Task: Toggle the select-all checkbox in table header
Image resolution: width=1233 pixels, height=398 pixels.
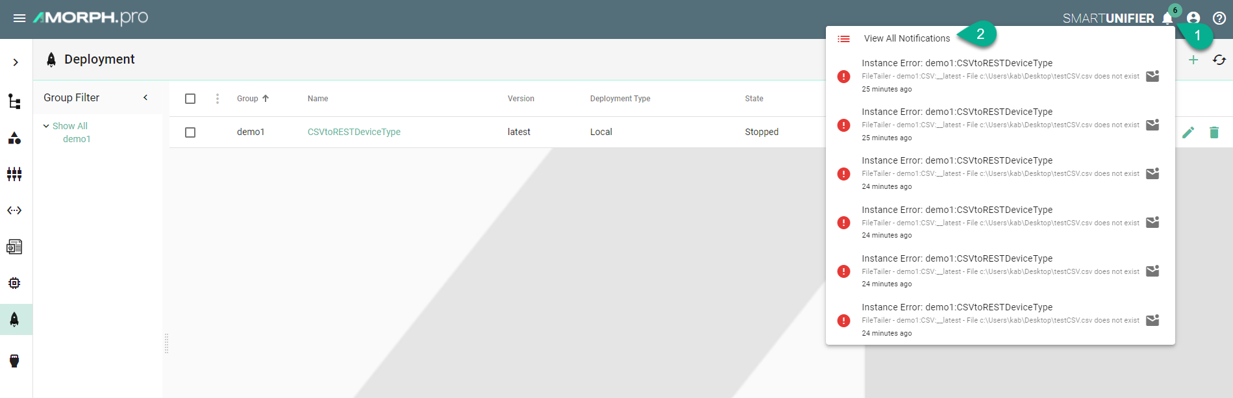Action: point(190,99)
